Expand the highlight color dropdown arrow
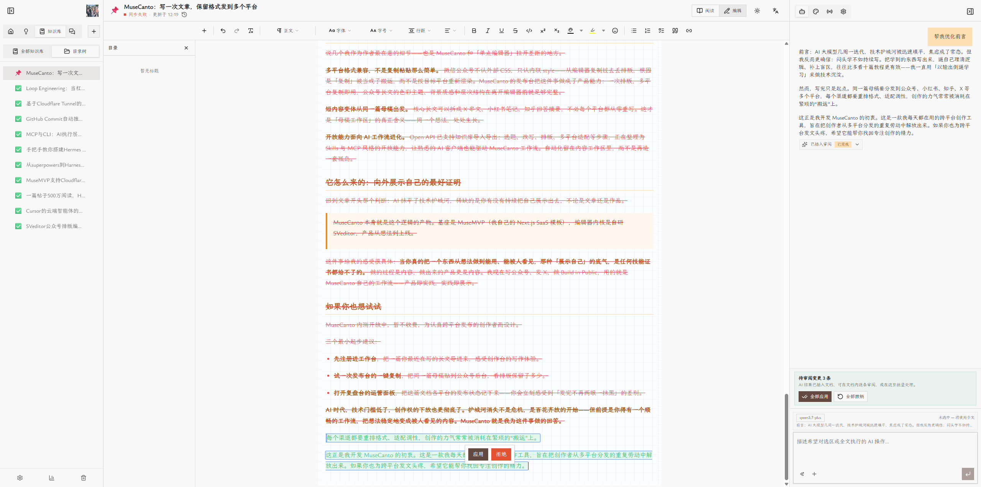This screenshot has width=981, height=487. click(604, 31)
